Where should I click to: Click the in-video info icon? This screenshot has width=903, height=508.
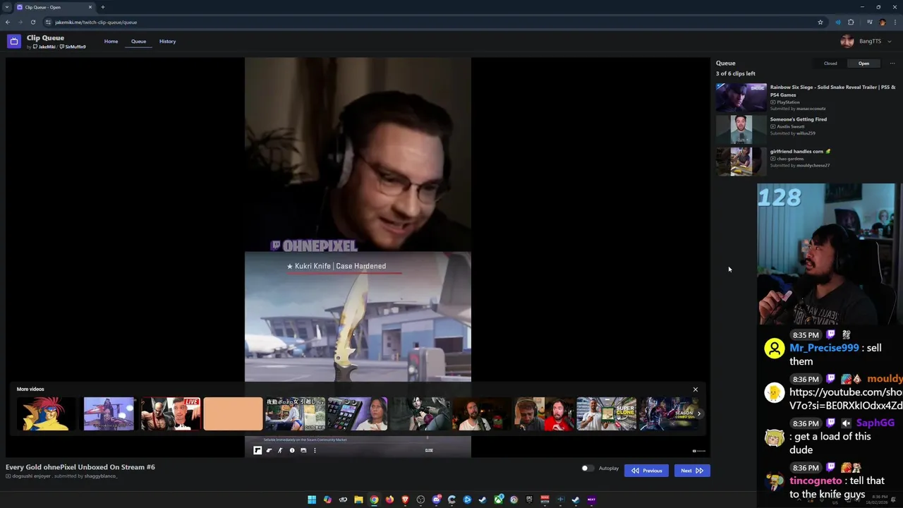[292, 450]
